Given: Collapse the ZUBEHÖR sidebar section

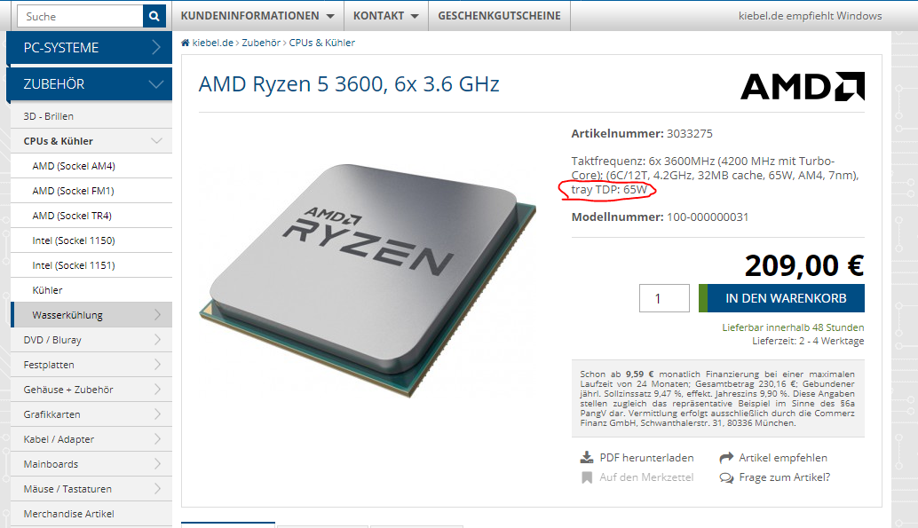Looking at the screenshot, I should (x=90, y=84).
